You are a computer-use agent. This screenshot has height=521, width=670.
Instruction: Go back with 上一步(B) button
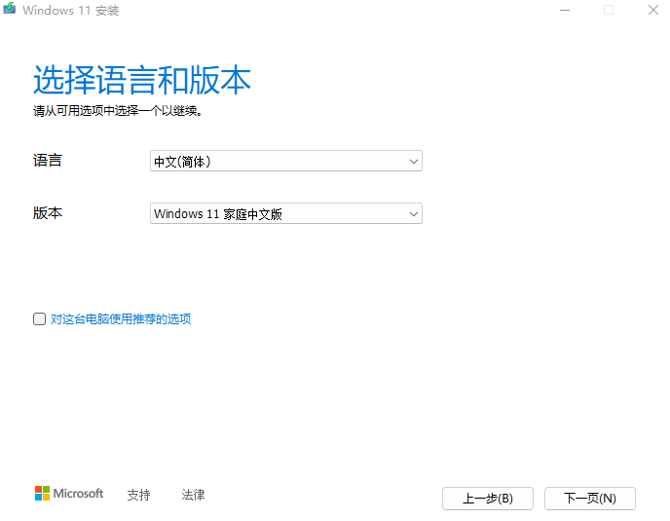click(x=488, y=499)
